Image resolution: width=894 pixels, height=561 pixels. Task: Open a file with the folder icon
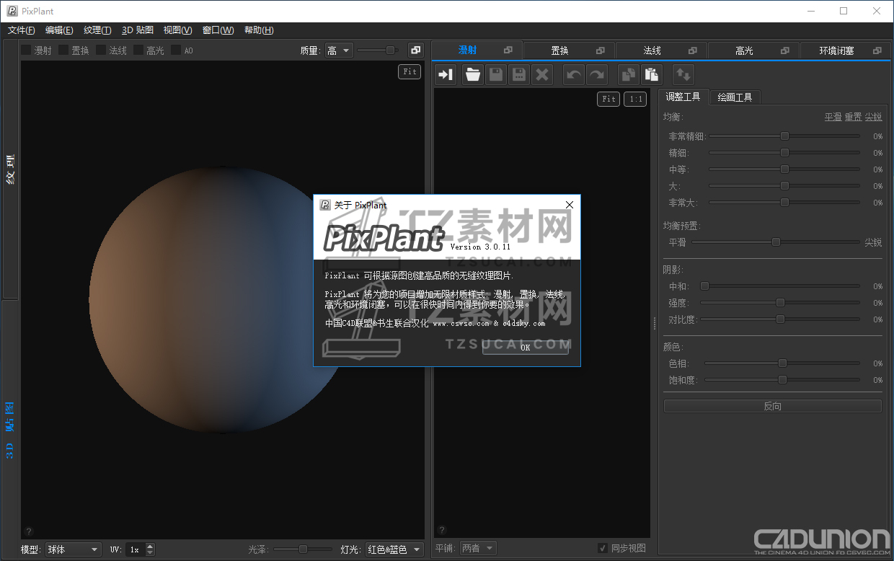coord(472,74)
